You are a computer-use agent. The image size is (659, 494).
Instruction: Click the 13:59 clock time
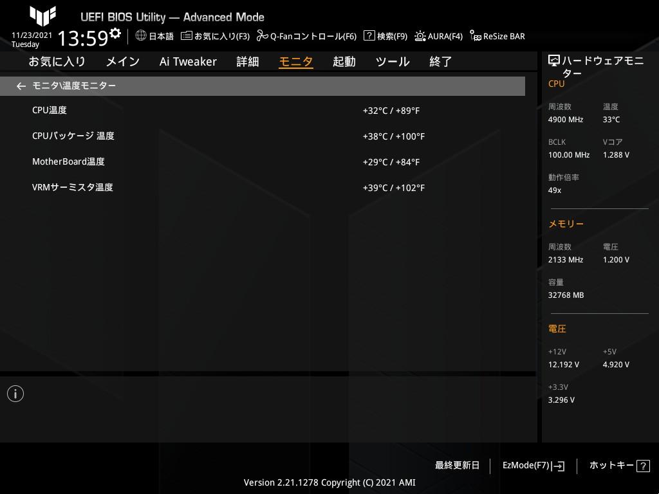83,38
